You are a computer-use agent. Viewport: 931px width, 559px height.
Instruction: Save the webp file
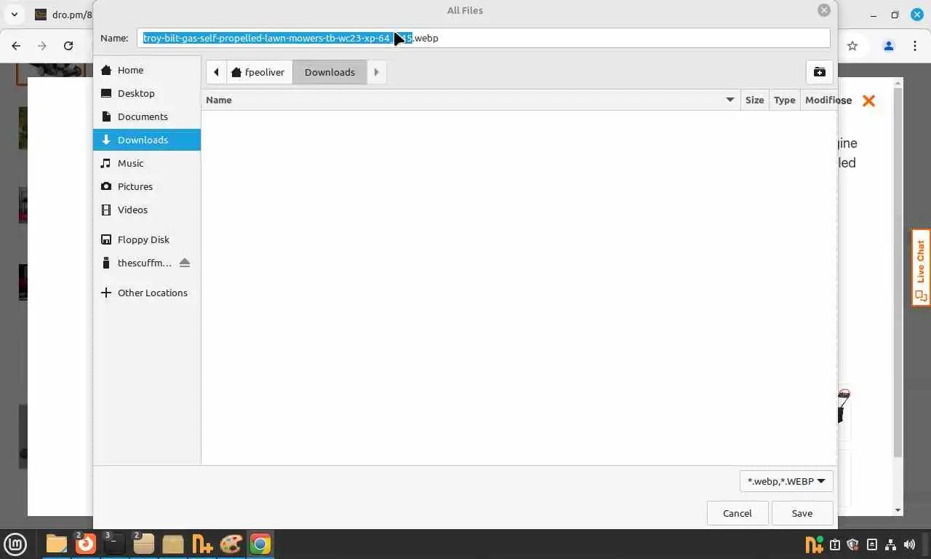(x=802, y=513)
